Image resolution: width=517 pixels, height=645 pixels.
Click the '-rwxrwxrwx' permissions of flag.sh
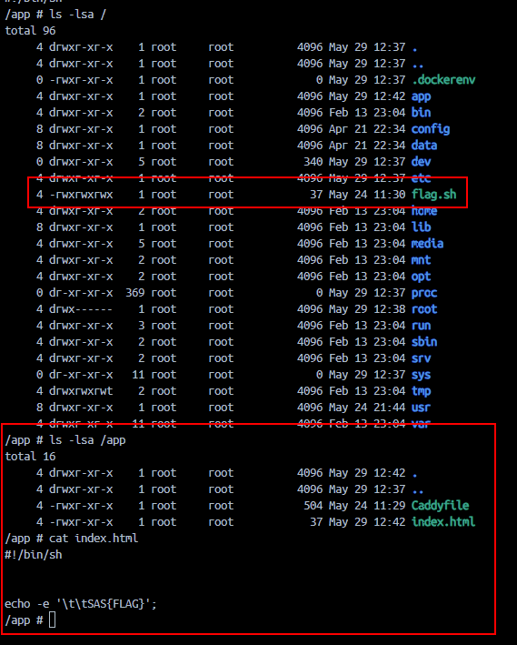coord(81,195)
